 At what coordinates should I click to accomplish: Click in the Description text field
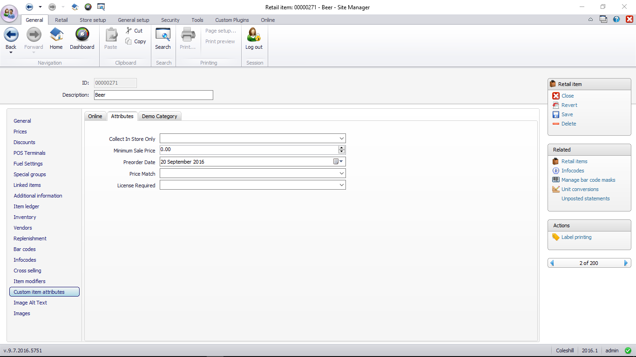(x=153, y=95)
